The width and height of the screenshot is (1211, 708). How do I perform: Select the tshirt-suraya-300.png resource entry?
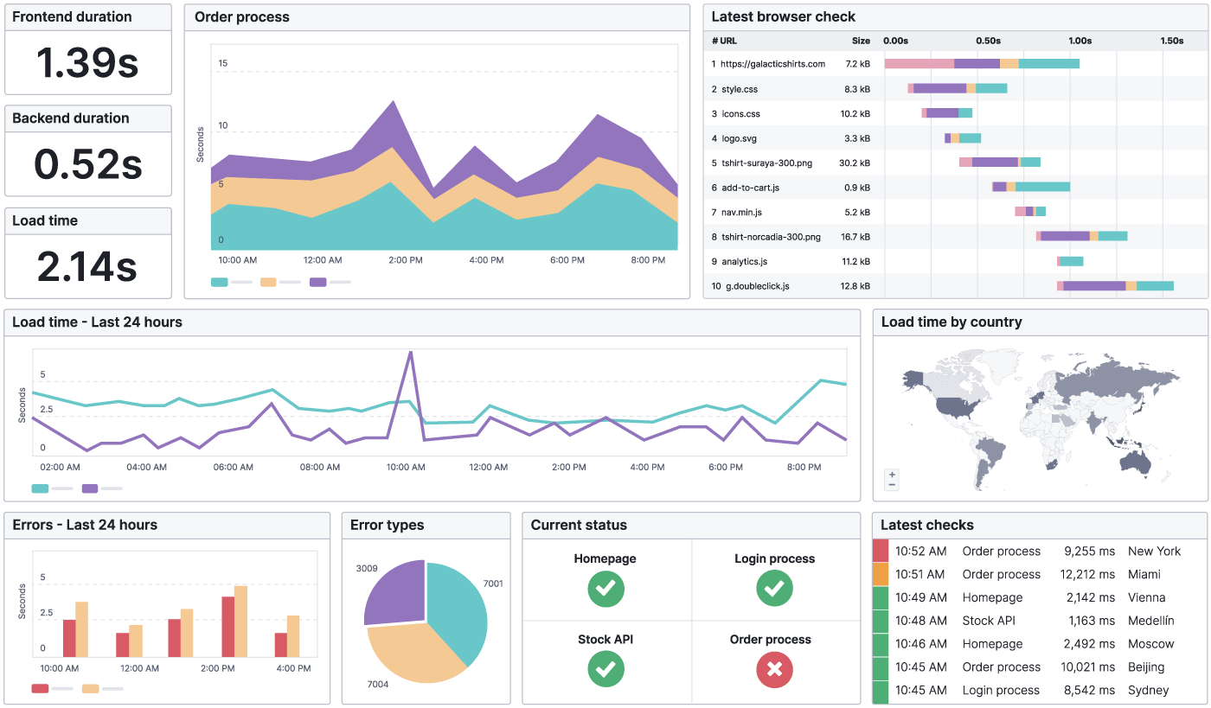(768, 162)
